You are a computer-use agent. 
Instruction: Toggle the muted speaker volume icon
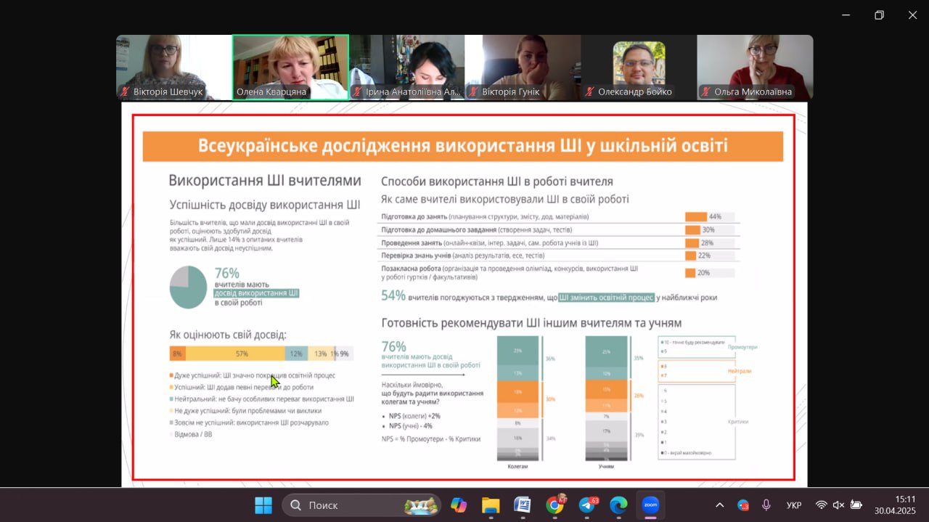coord(838,505)
